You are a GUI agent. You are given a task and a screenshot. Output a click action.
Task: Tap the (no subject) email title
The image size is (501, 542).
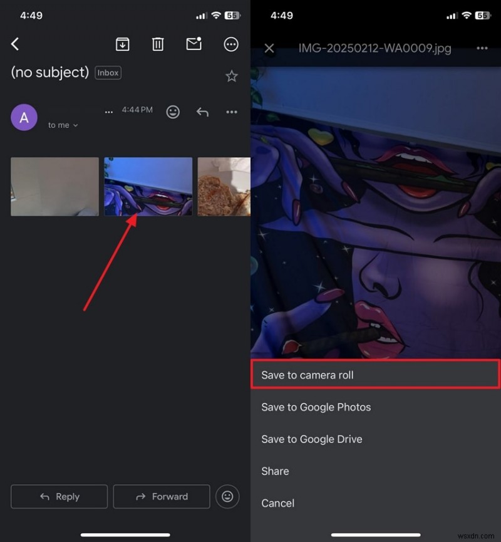pos(49,73)
